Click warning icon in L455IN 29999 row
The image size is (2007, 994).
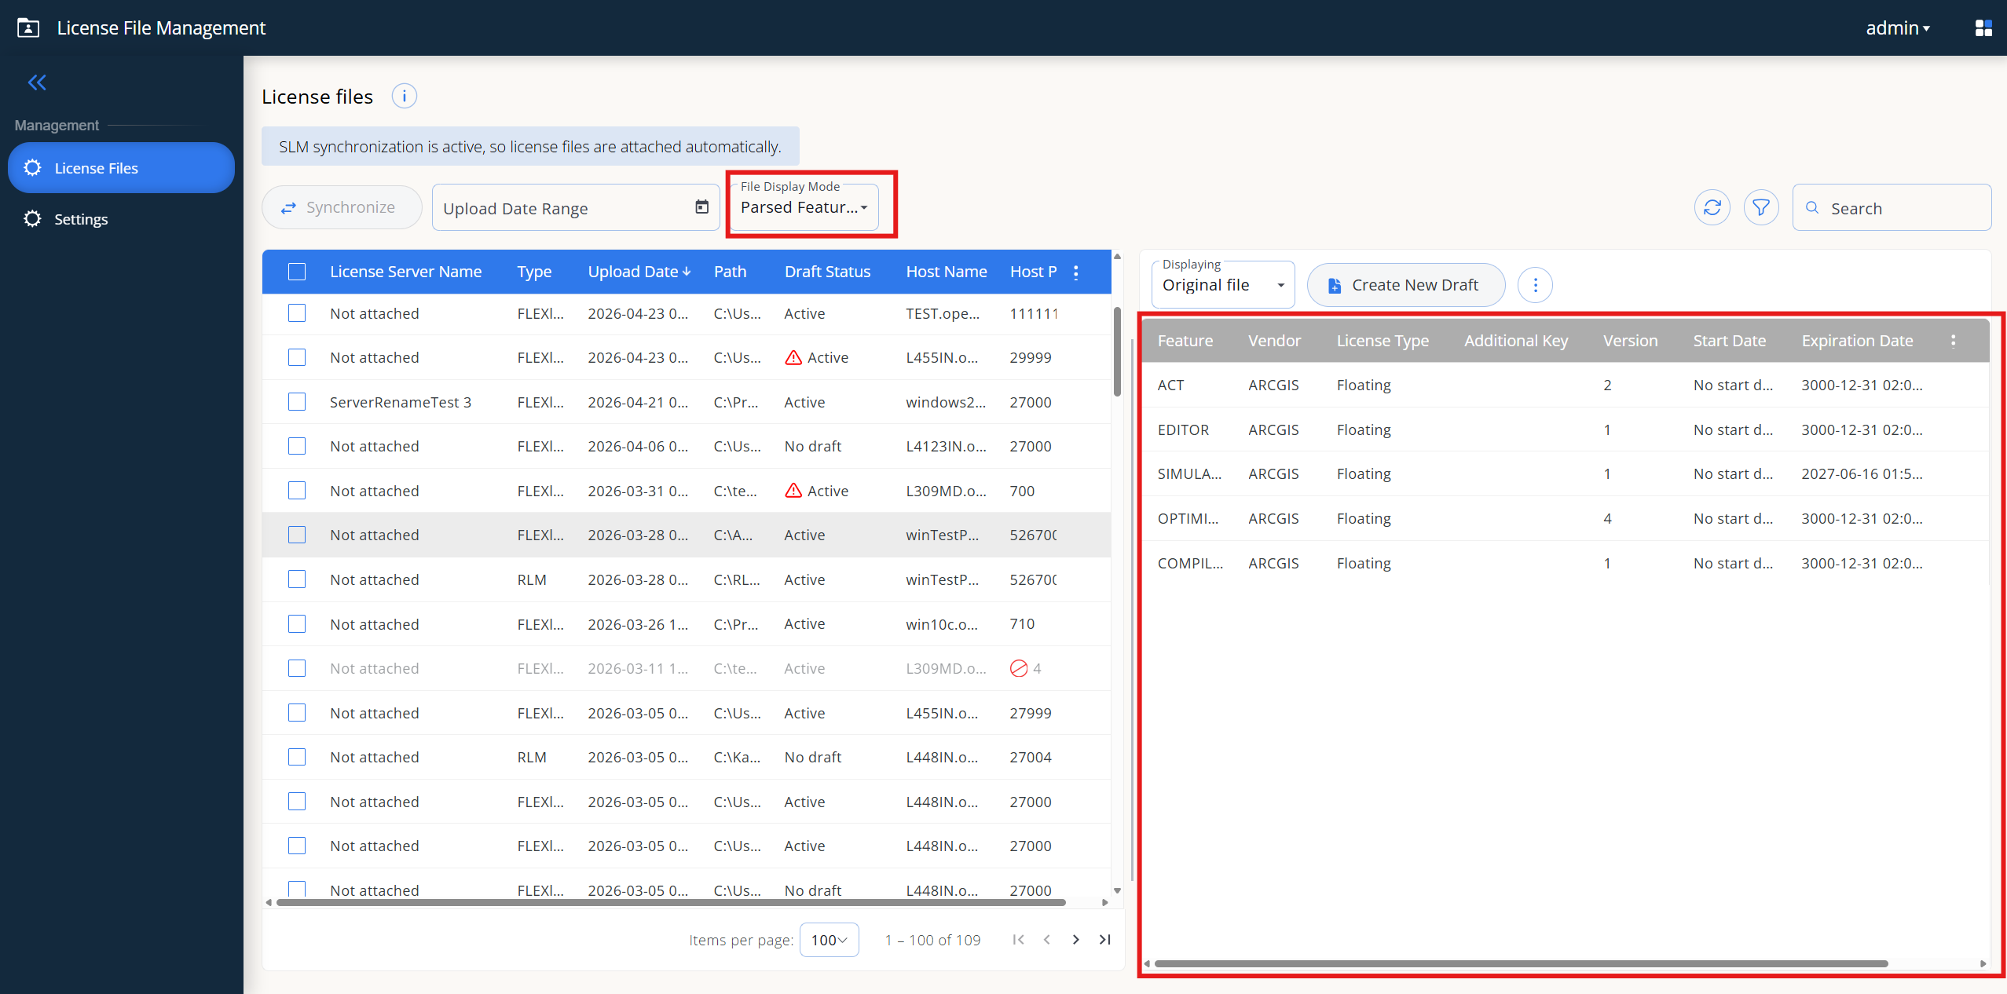point(793,358)
